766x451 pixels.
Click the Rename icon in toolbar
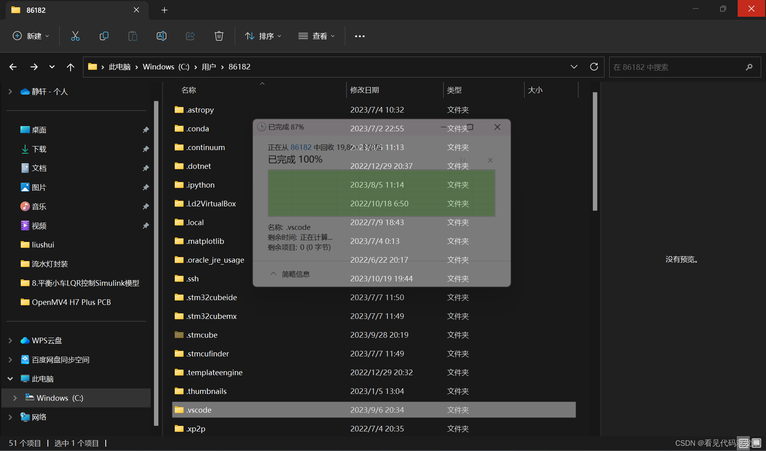coord(162,36)
